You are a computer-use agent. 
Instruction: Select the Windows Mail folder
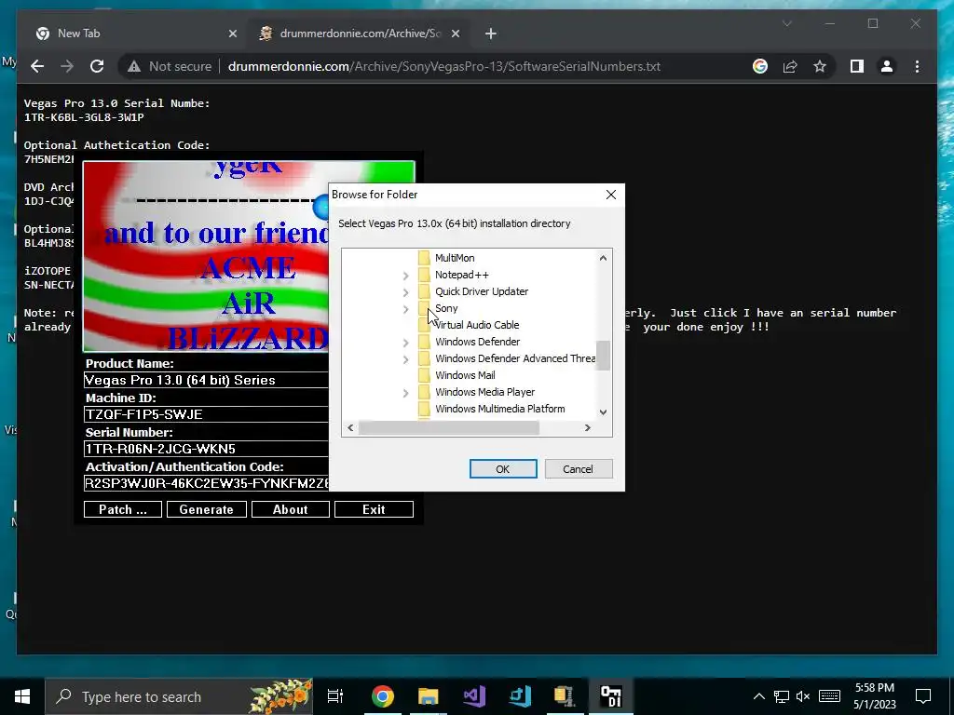[x=465, y=375]
